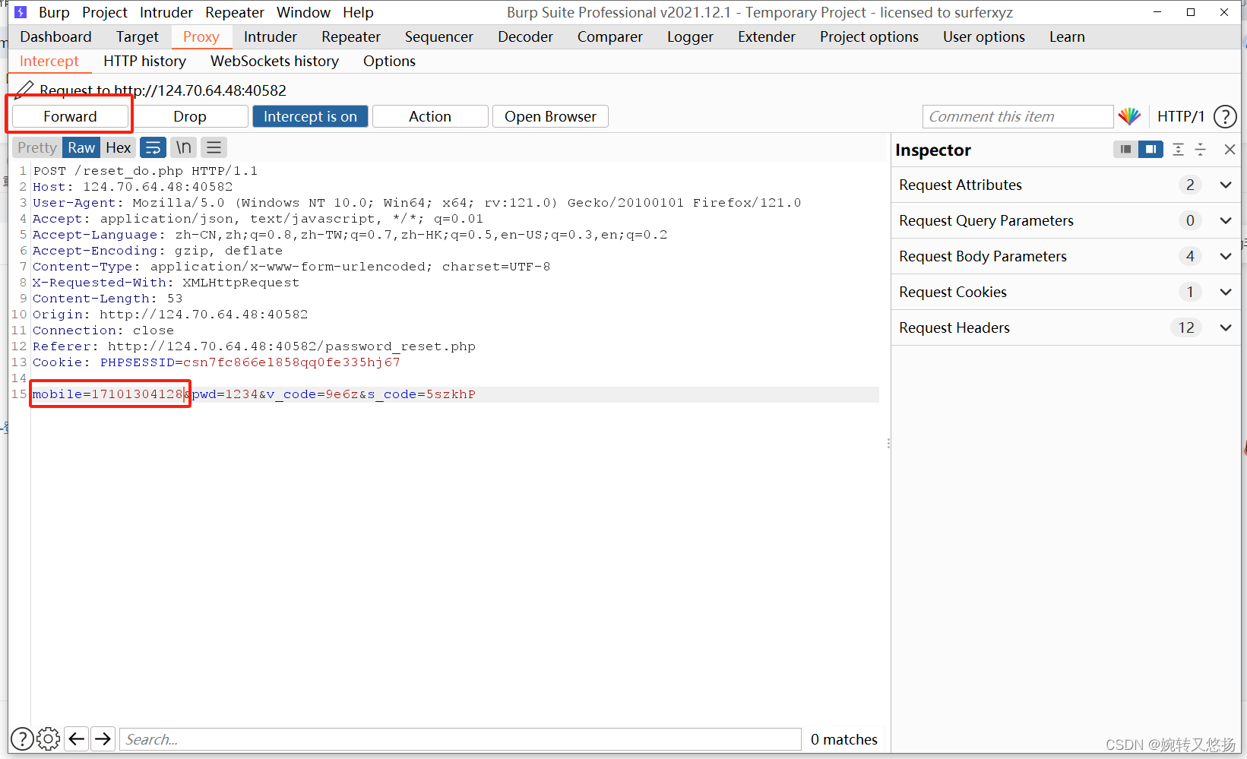Viewport: 1247px width, 759px height.
Task: Toggle word wrap icon in editor
Action: click(153, 147)
